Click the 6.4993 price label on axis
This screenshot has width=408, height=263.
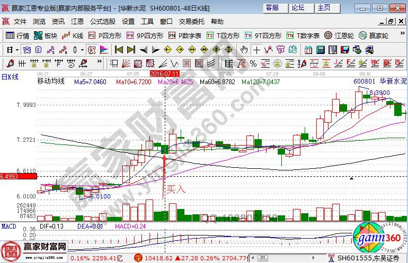[x=10, y=176]
